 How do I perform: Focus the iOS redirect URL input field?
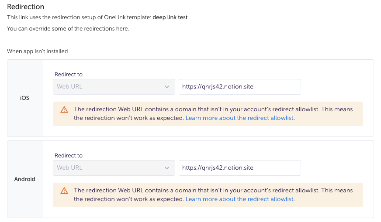[x=240, y=87]
